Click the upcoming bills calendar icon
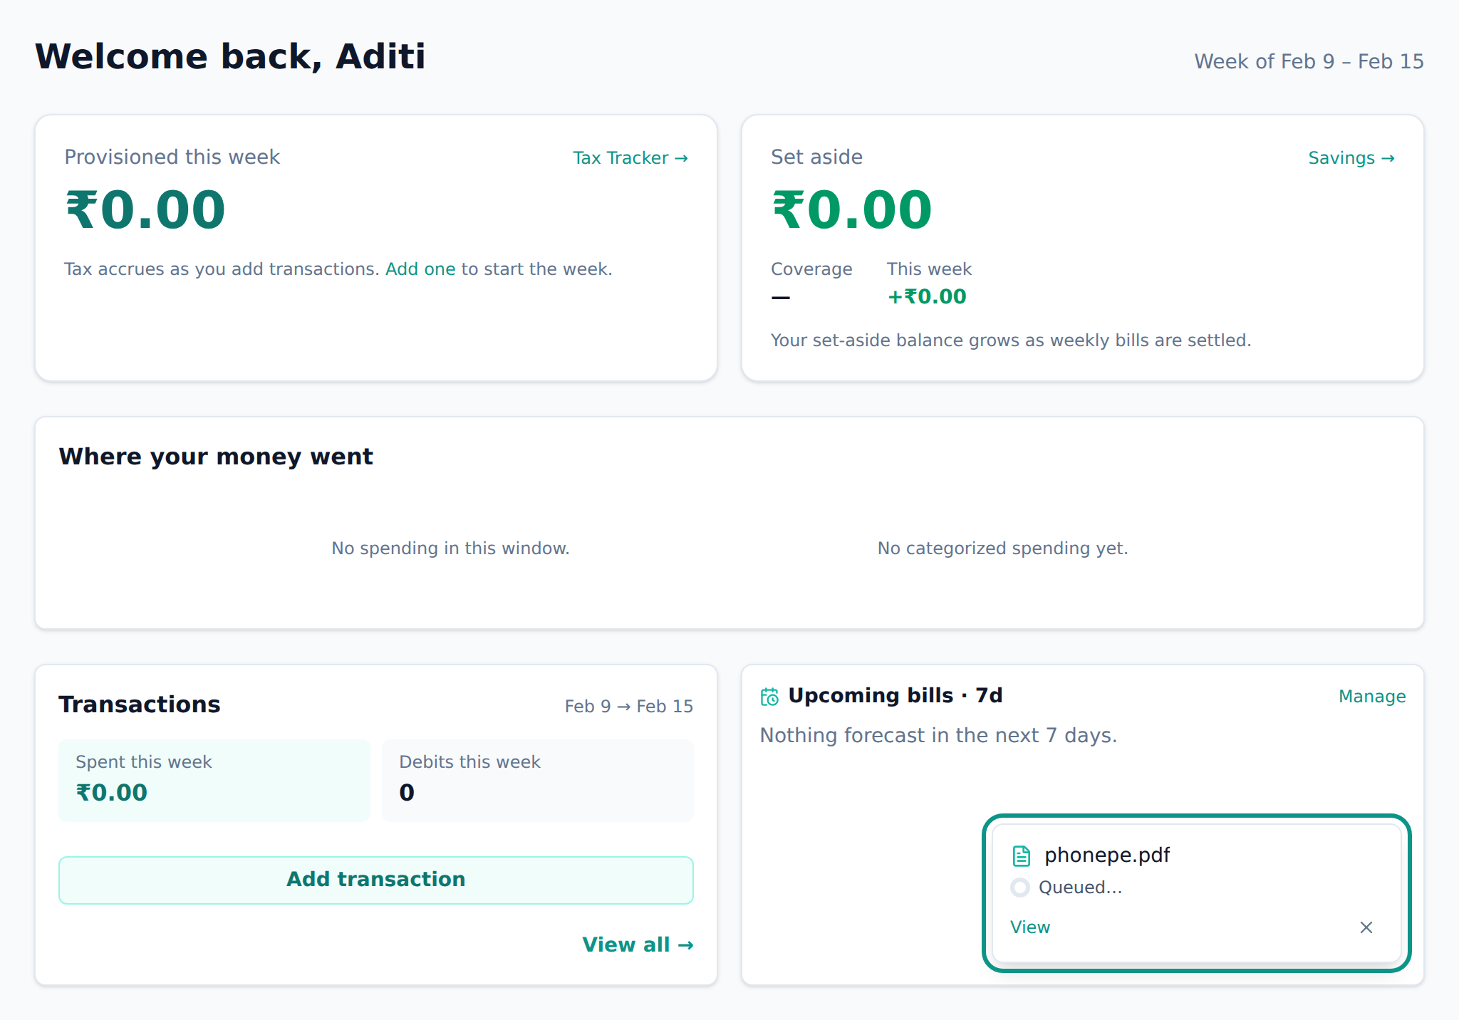Viewport: 1459px width, 1020px height. coord(769,697)
